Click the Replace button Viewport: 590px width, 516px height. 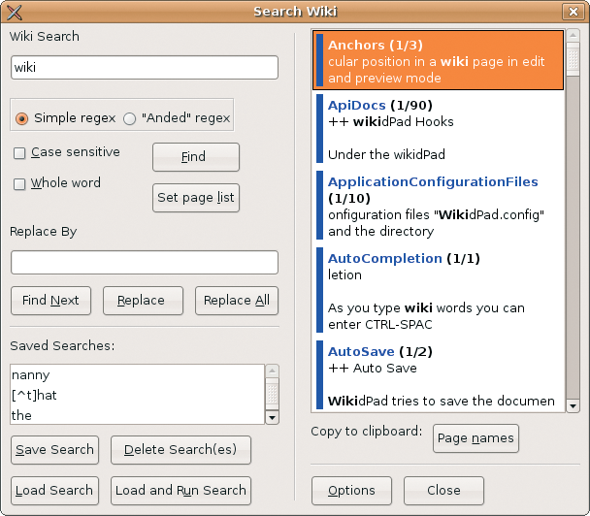pos(143,301)
